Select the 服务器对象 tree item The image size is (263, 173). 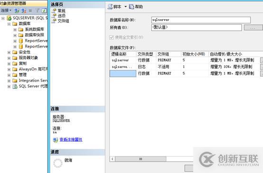point(28,58)
